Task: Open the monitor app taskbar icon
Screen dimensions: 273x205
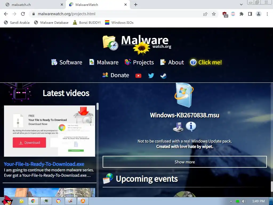Action: pyautogui.click(x=46, y=201)
